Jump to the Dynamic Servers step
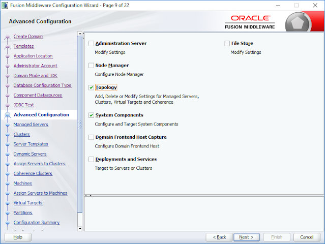 coord(30,154)
